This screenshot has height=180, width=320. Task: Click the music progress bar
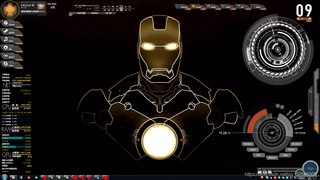(282, 168)
